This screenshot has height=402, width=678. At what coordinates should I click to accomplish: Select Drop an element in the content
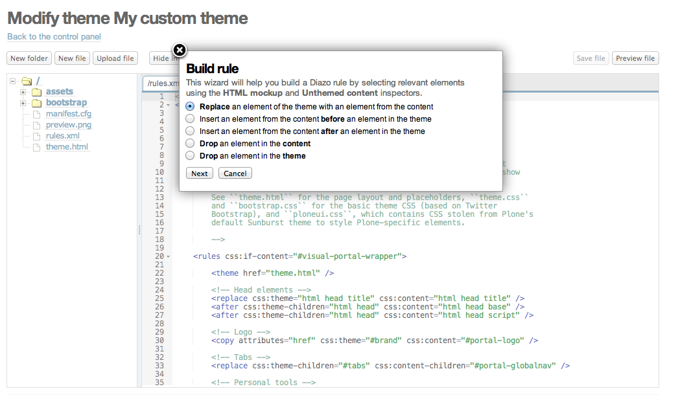[x=190, y=143]
